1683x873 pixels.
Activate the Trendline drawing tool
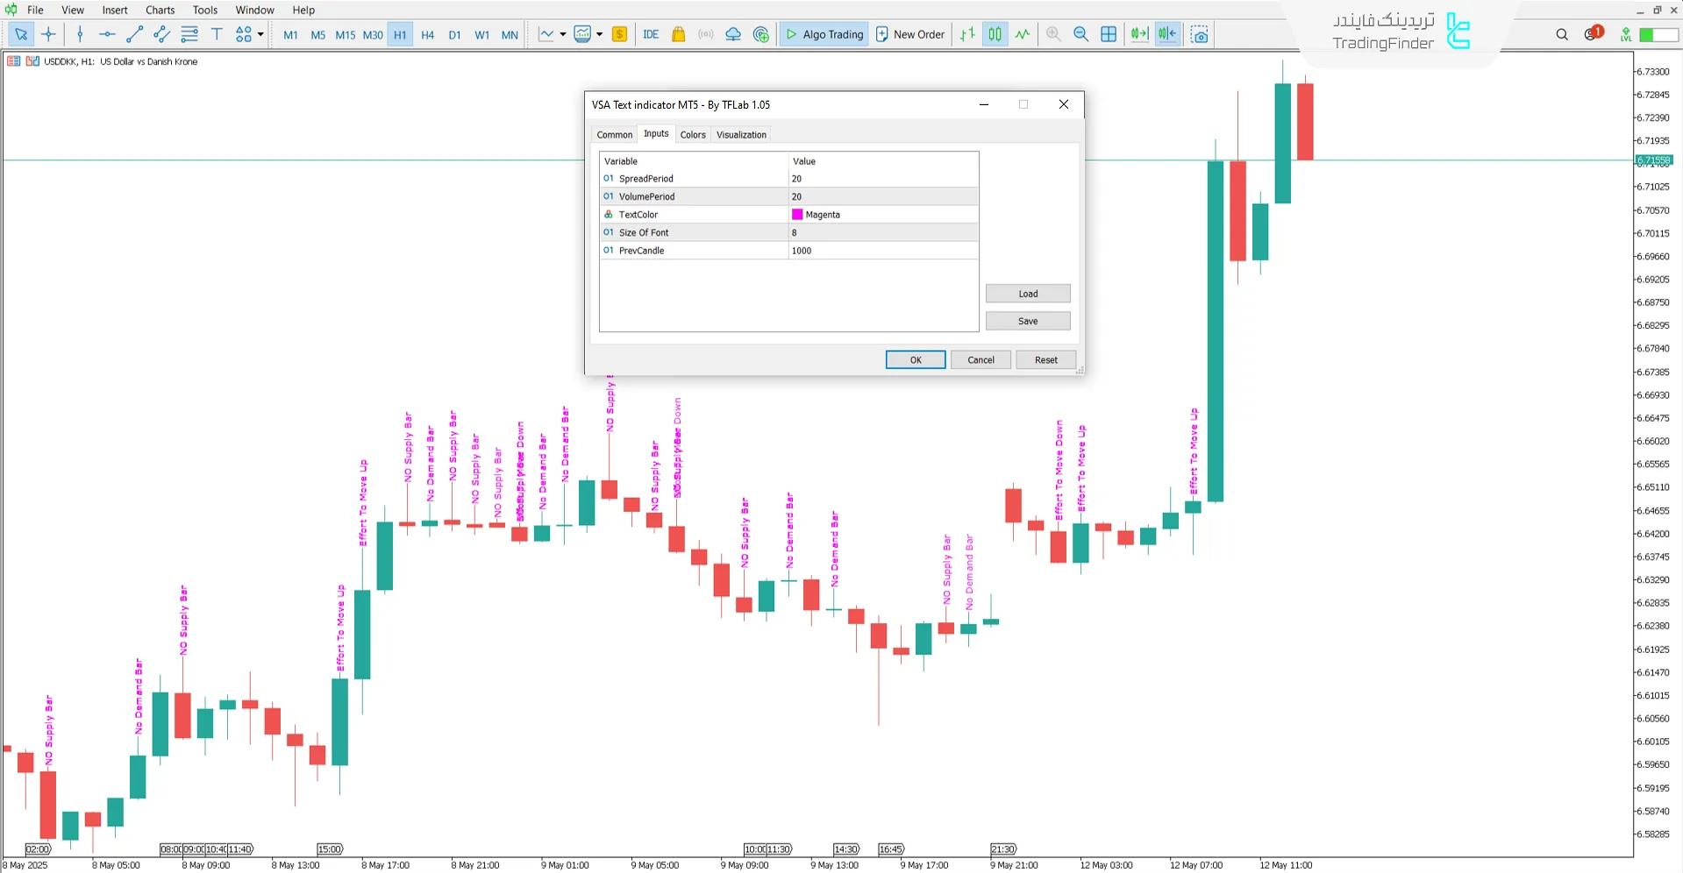pyautogui.click(x=134, y=34)
